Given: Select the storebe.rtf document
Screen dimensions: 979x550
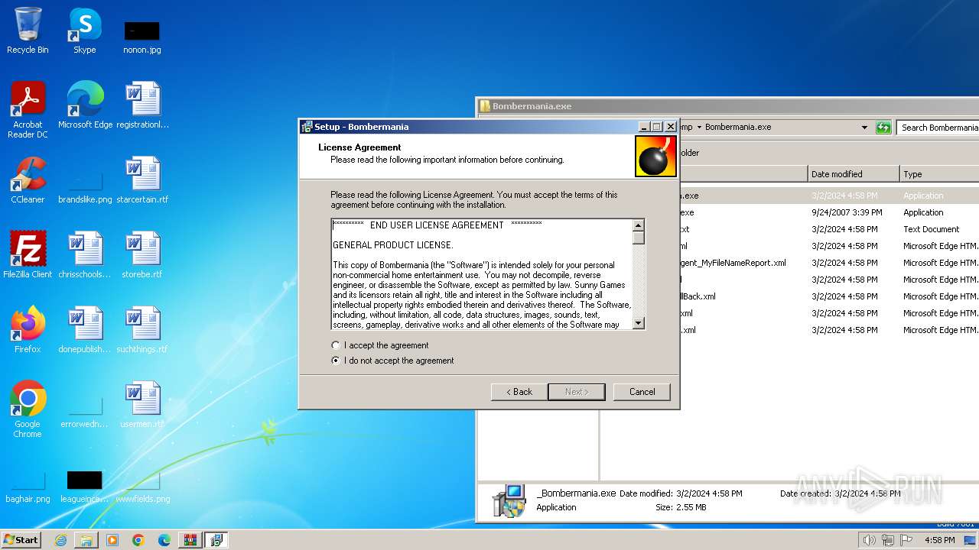Looking at the screenshot, I should [x=142, y=255].
